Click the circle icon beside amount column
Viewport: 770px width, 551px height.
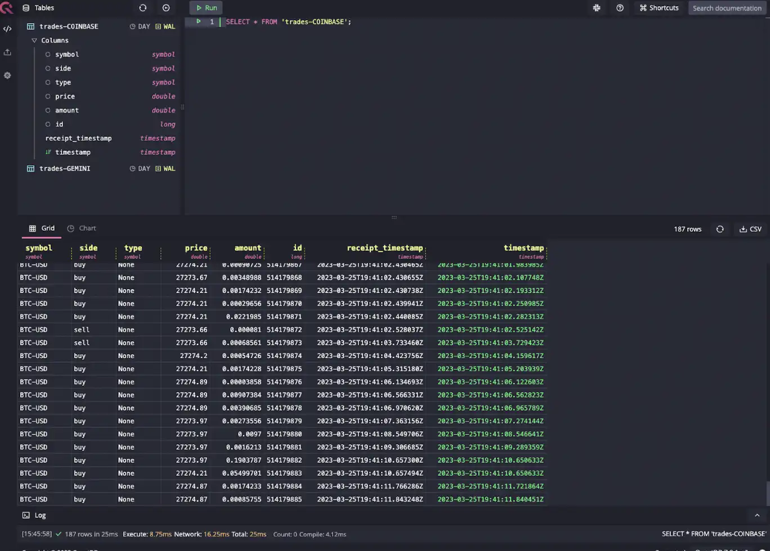[x=48, y=111]
